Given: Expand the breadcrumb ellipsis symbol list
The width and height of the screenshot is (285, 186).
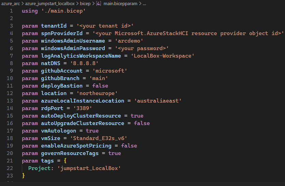Looking at the screenshot, I should coord(144,4).
